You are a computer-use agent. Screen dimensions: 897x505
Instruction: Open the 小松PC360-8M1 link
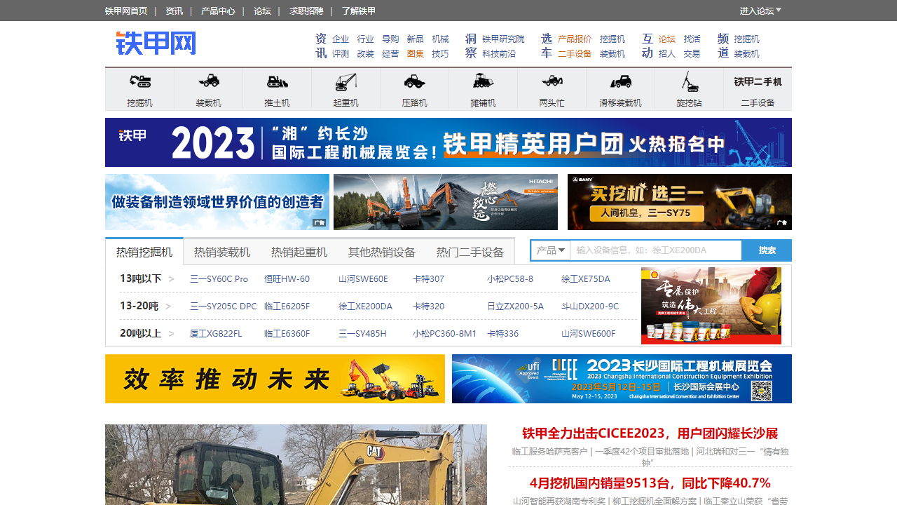click(x=444, y=334)
